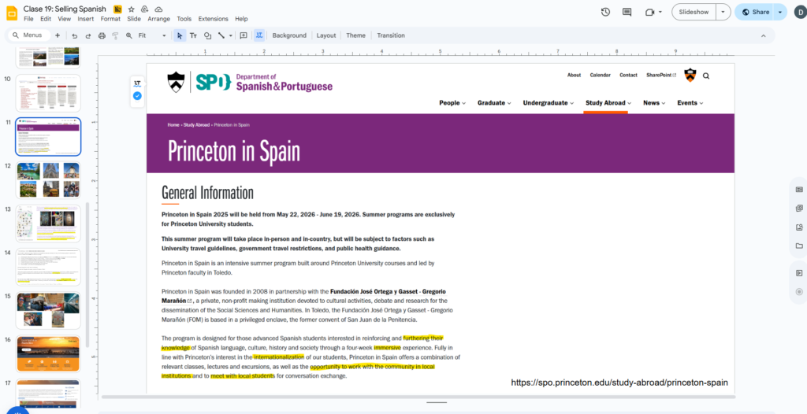This screenshot has height=414, width=807.
Task: Open the Insert menu
Action: click(85, 19)
